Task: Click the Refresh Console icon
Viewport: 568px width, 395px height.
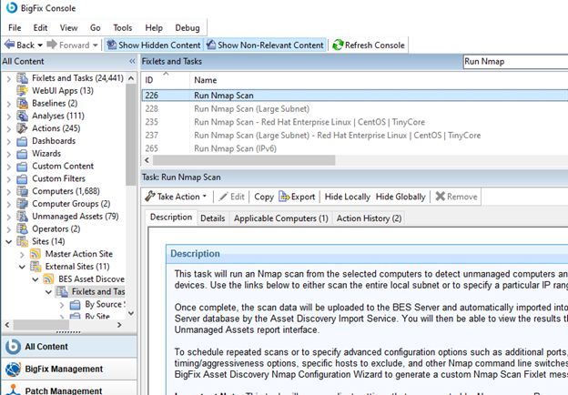Action: 338,45
